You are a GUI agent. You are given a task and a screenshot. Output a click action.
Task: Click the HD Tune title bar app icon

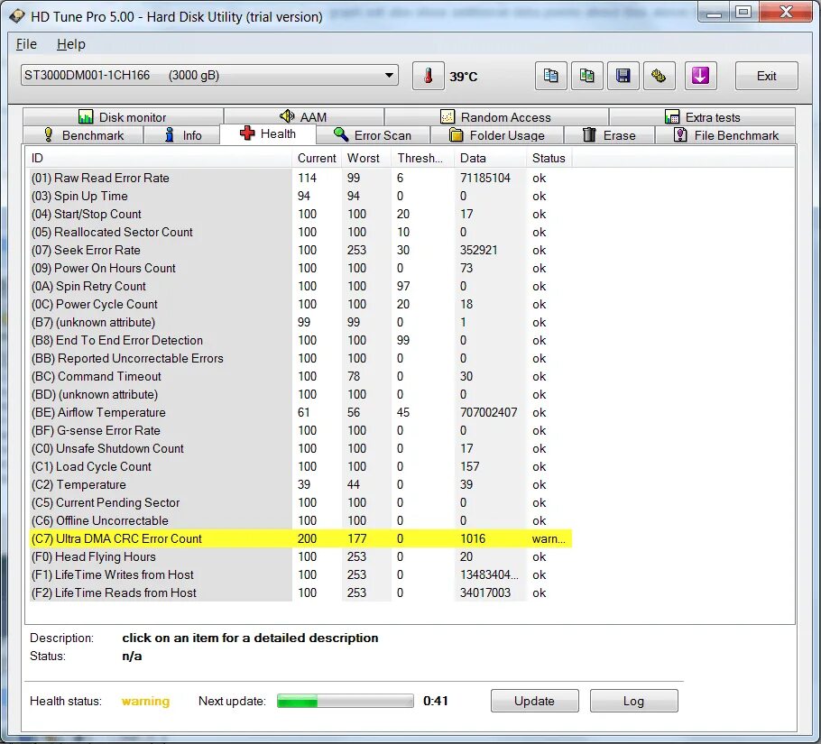[x=17, y=16]
